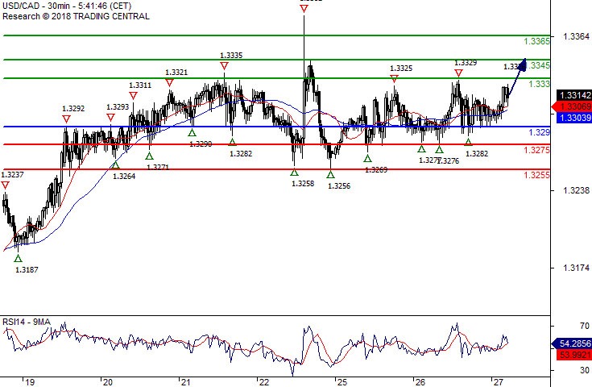Select the red triangle above the 1.3237 label

coord(6,185)
